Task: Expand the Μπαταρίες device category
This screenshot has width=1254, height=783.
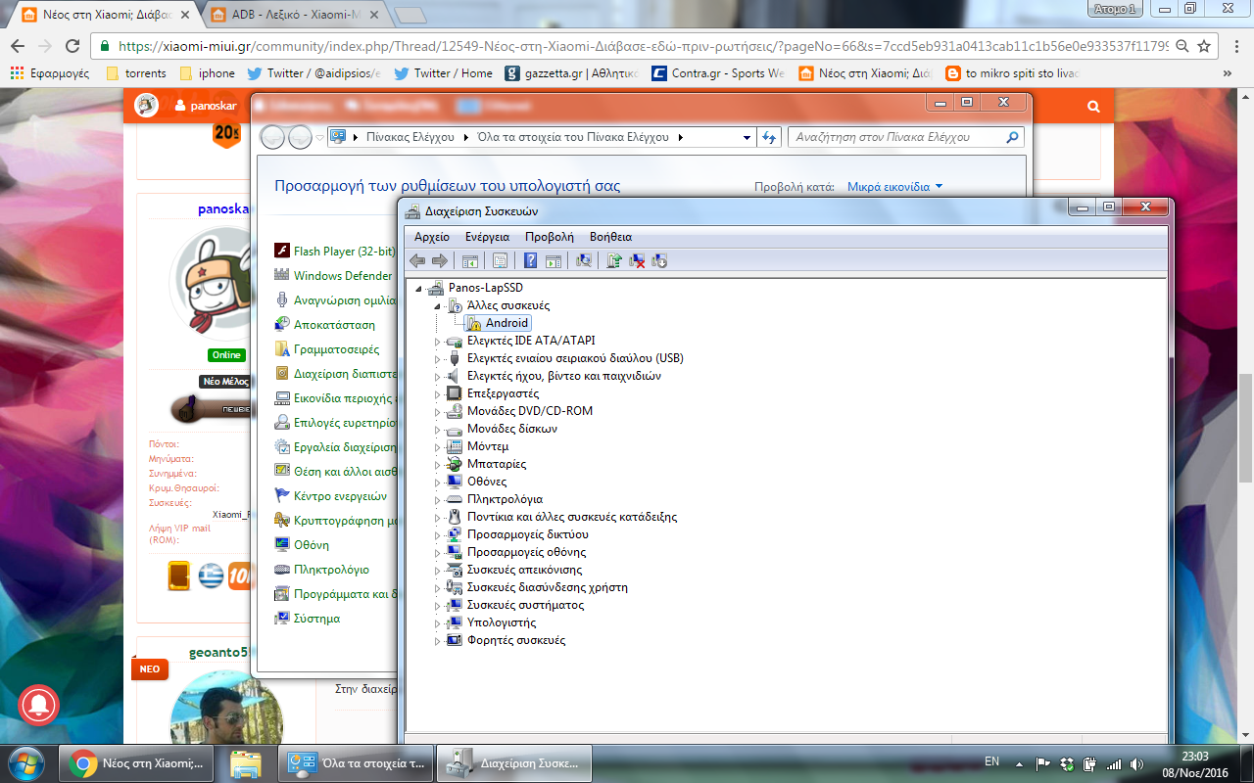Action: click(438, 464)
